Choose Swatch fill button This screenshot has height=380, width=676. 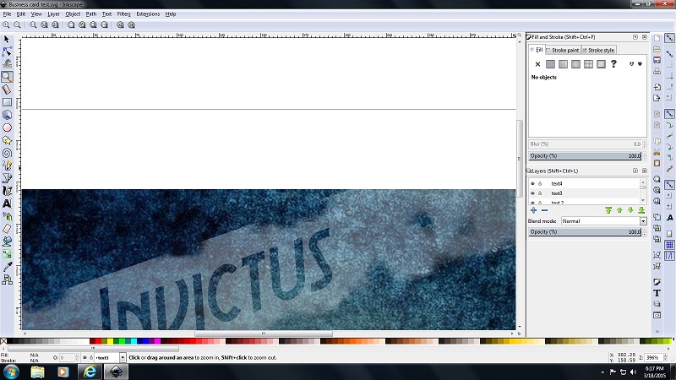tap(601, 64)
